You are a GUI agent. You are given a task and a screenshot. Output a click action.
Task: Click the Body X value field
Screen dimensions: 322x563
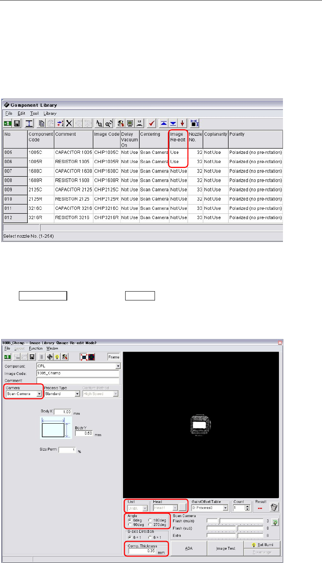pos(62,412)
